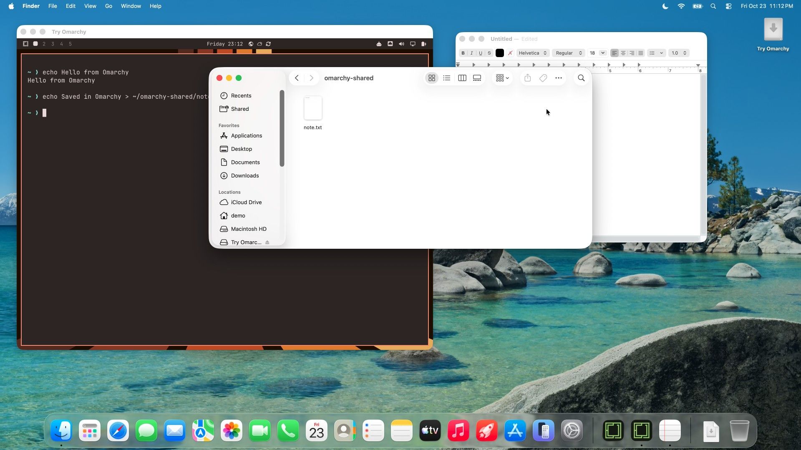801x450 pixels.
Task: Open the 1.0 line spacing dropdown
Action: click(x=679, y=53)
